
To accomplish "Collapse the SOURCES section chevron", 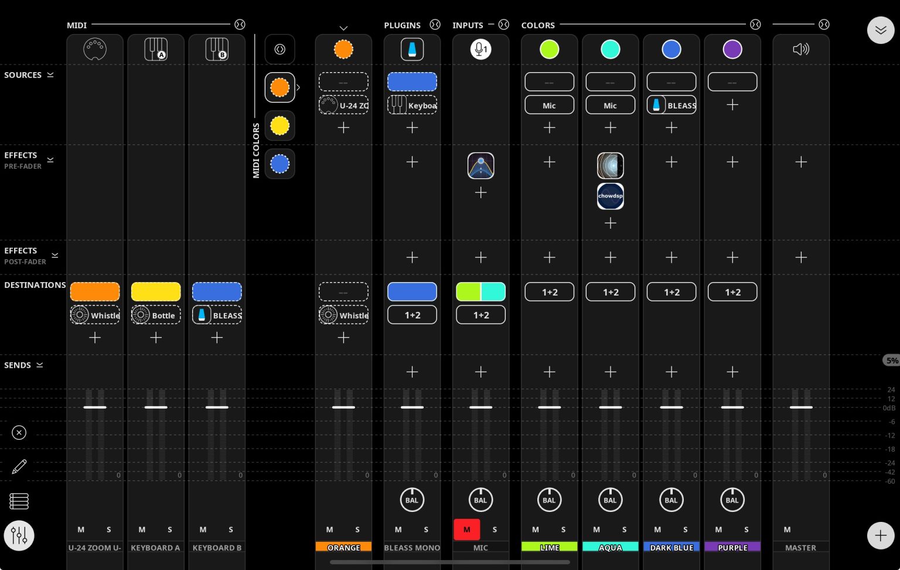I will tap(50, 74).
